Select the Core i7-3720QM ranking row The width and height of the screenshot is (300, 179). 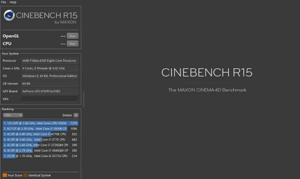(x=40, y=145)
